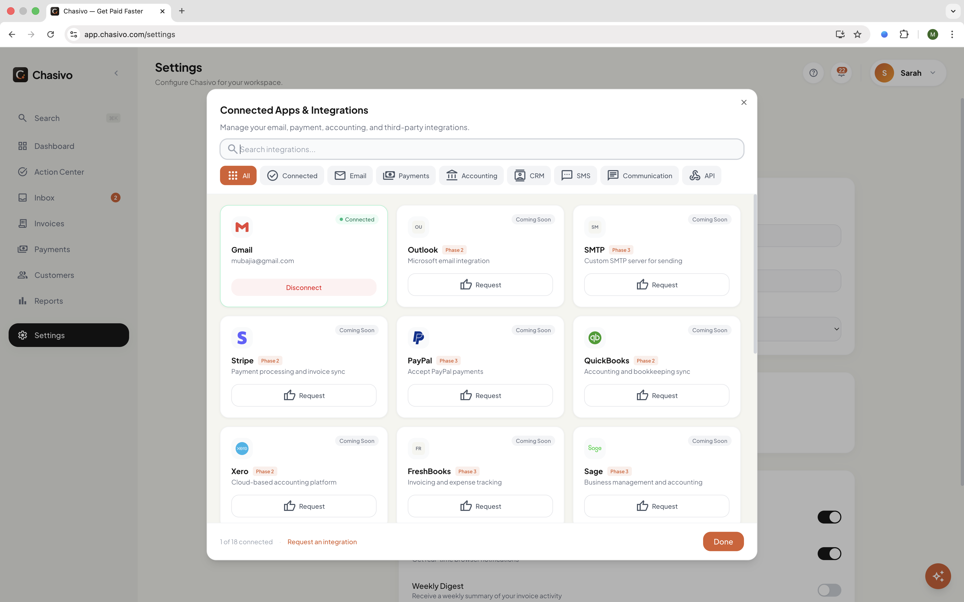This screenshot has height=602, width=964.
Task: Open Customers from the sidebar
Action: pos(69,275)
